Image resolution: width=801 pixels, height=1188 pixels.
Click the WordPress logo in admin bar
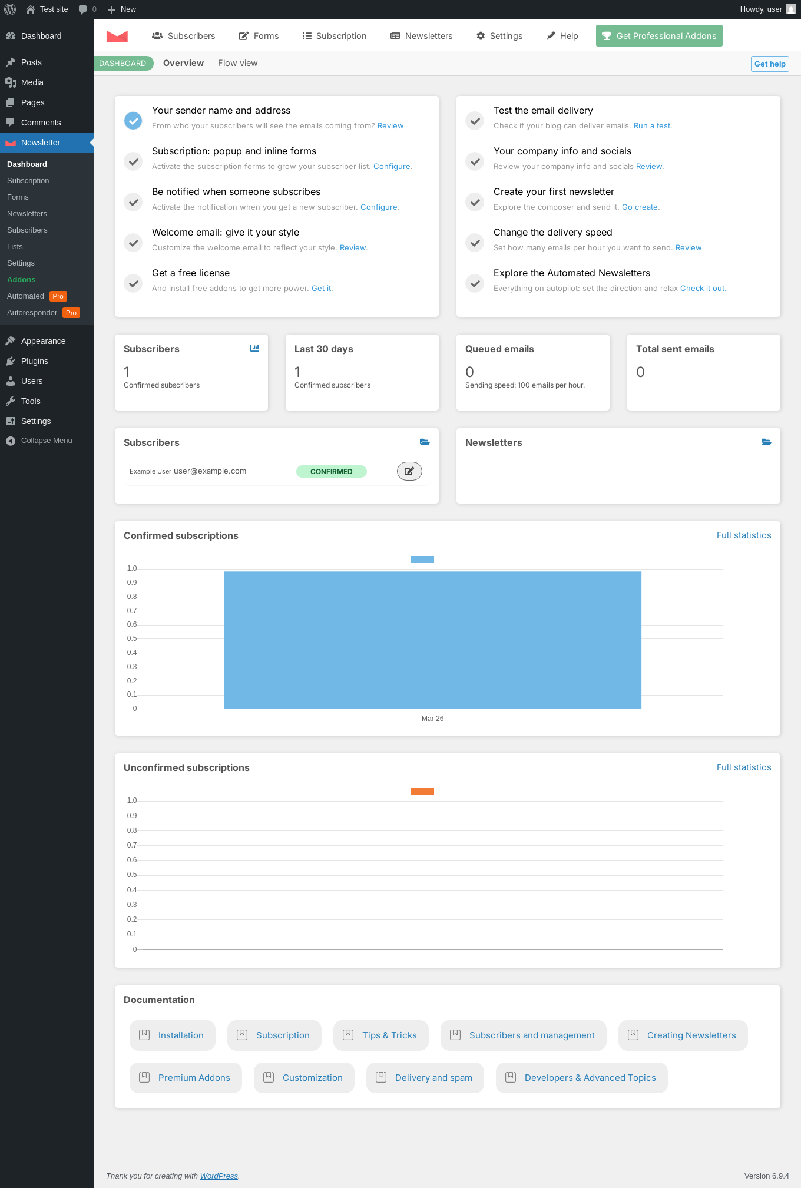(x=10, y=9)
